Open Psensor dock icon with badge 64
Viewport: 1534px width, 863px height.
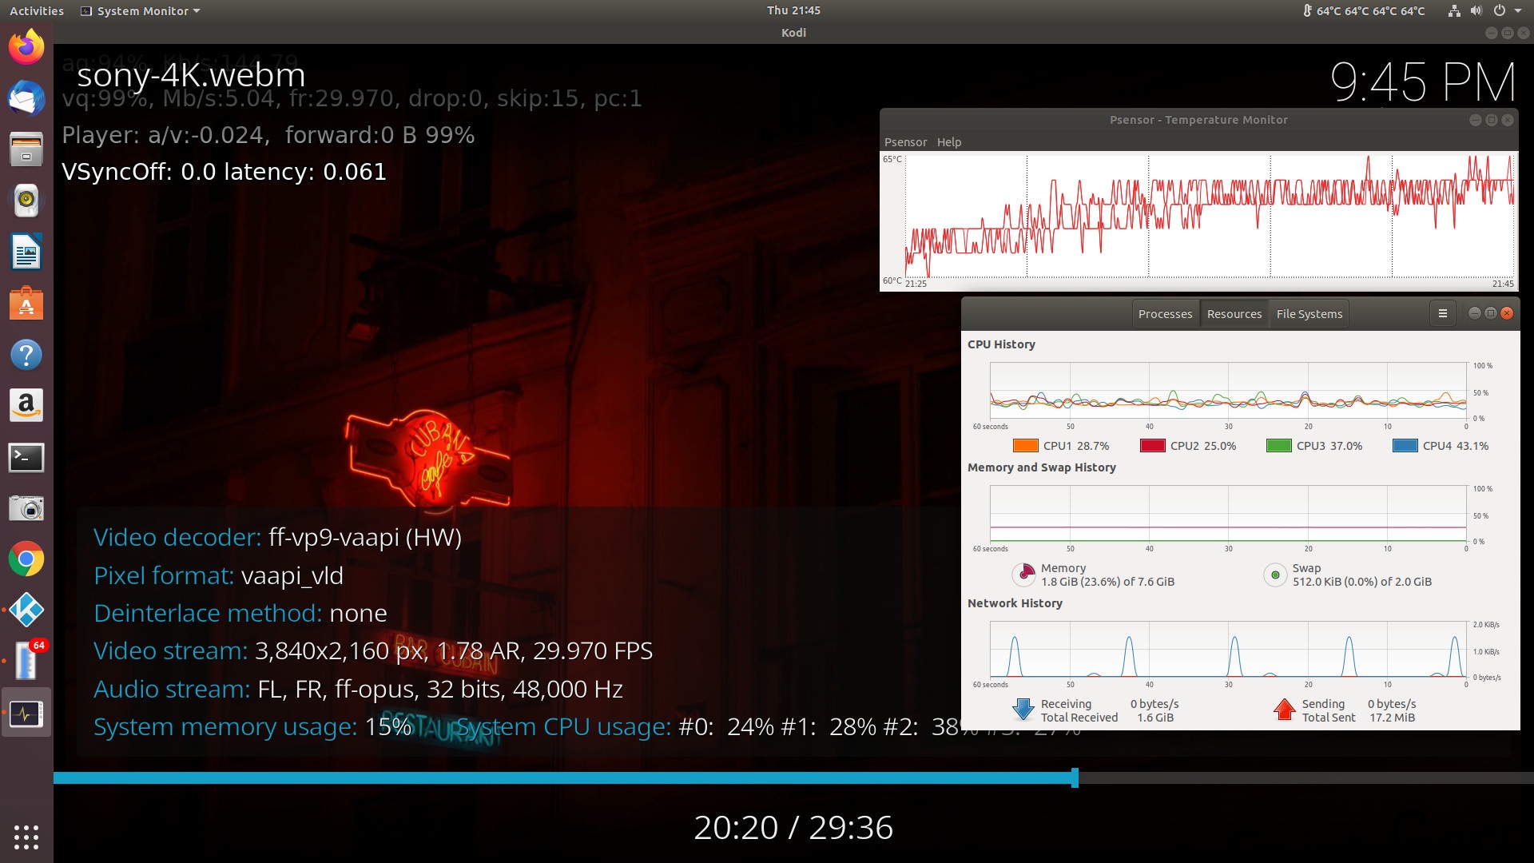pyautogui.click(x=26, y=662)
